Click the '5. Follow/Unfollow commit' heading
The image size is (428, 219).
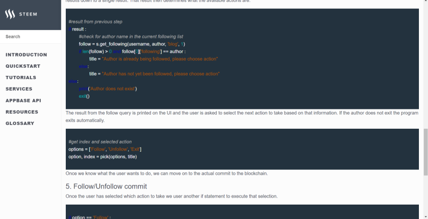[106, 186]
